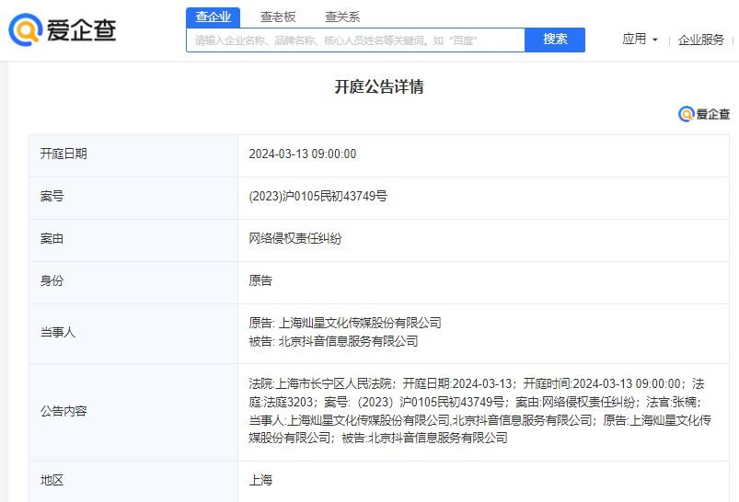
Task: Open plaintiff 上海灿星文化传媒股份有限公司
Action: click(360, 323)
